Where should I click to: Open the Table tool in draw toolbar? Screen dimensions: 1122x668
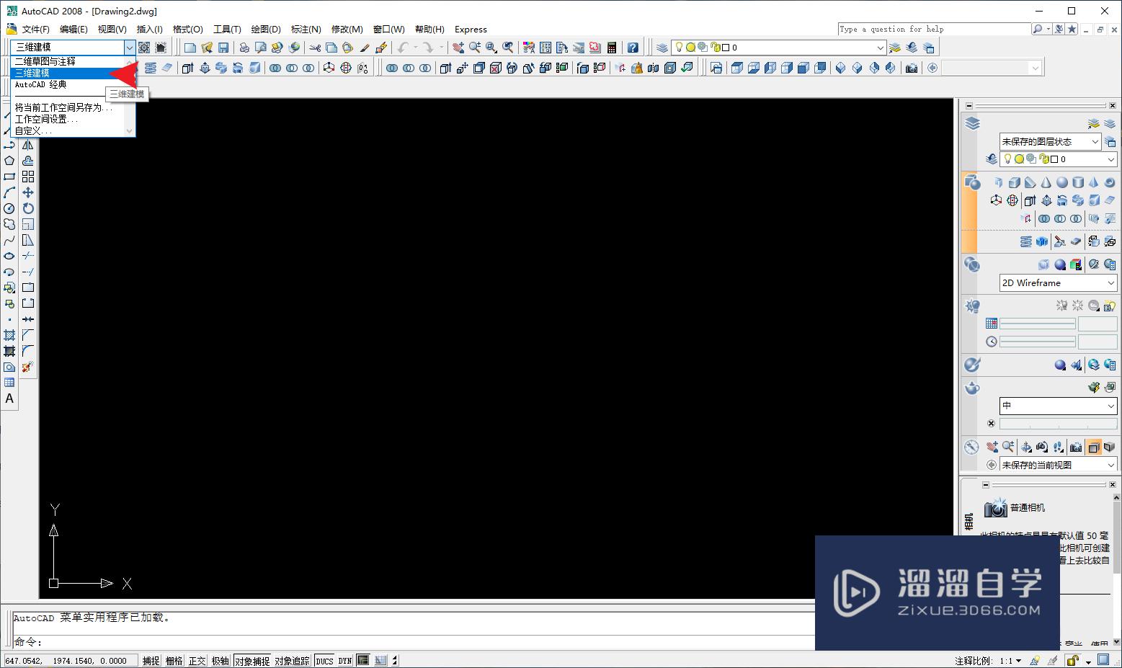pos(9,383)
